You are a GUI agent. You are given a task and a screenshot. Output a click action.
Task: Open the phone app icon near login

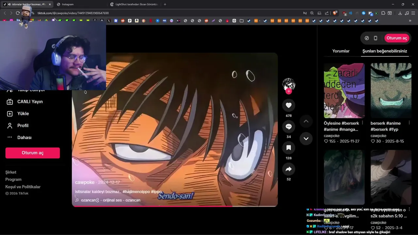376,38
